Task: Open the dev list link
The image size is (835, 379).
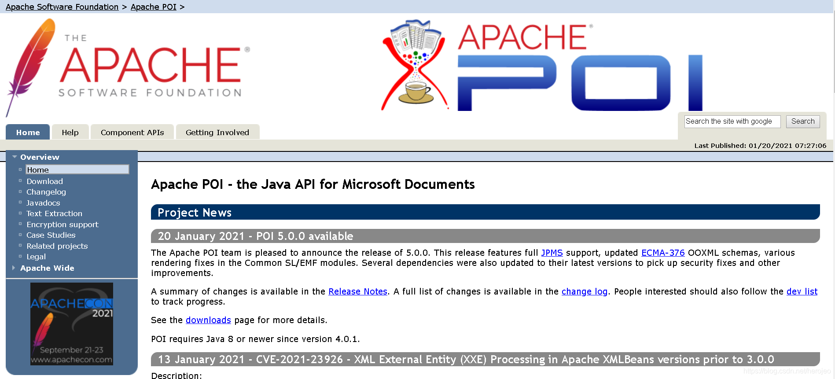Action: pos(802,291)
